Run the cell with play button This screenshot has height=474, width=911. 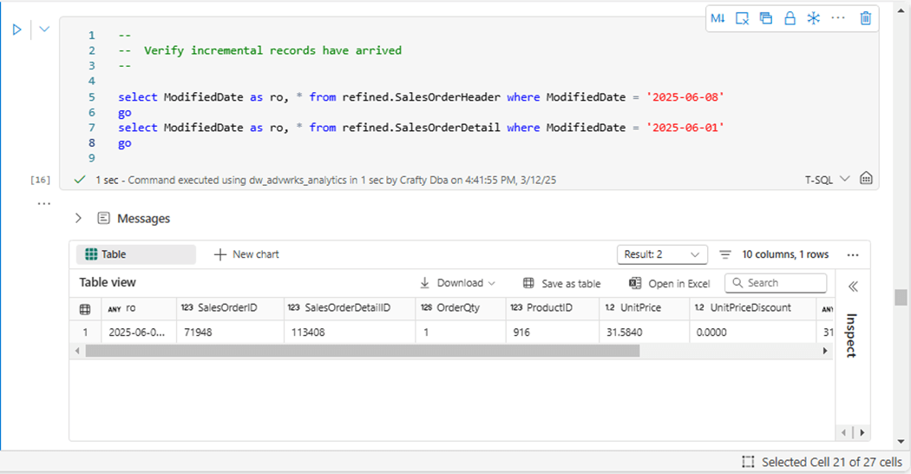(16, 30)
